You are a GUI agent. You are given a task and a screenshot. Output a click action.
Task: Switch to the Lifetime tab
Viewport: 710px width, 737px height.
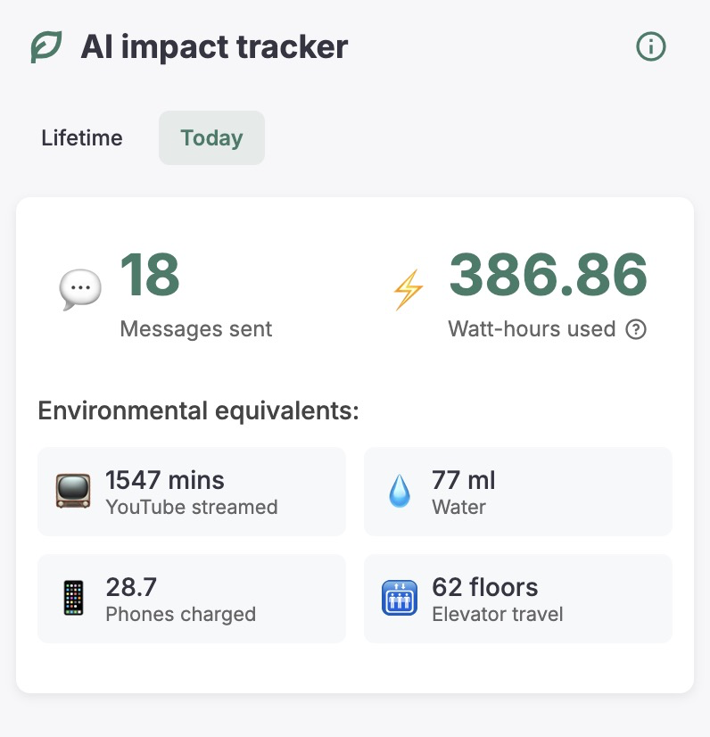(82, 137)
